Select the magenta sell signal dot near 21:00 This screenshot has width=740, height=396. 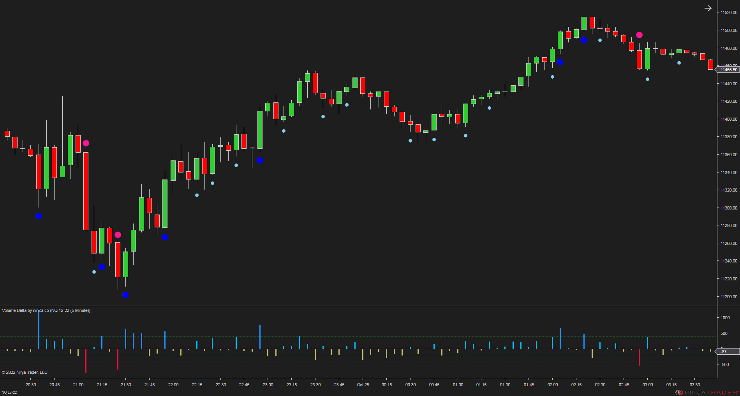(86, 143)
